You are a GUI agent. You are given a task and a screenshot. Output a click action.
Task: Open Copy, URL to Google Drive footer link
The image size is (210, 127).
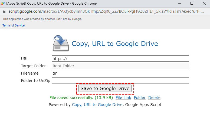[97, 105]
